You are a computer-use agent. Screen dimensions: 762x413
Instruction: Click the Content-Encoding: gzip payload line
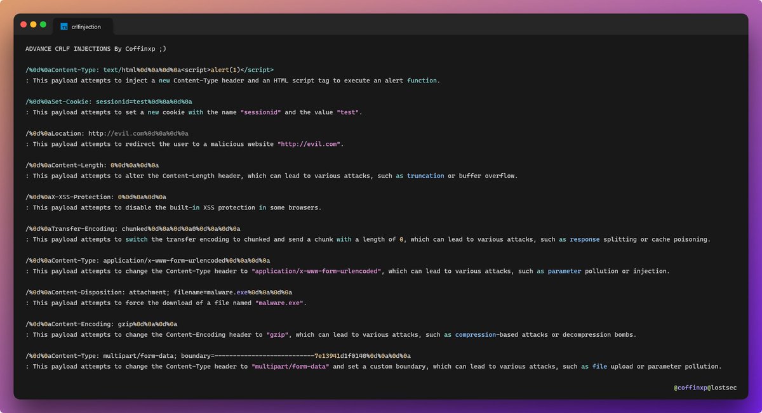(101, 324)
